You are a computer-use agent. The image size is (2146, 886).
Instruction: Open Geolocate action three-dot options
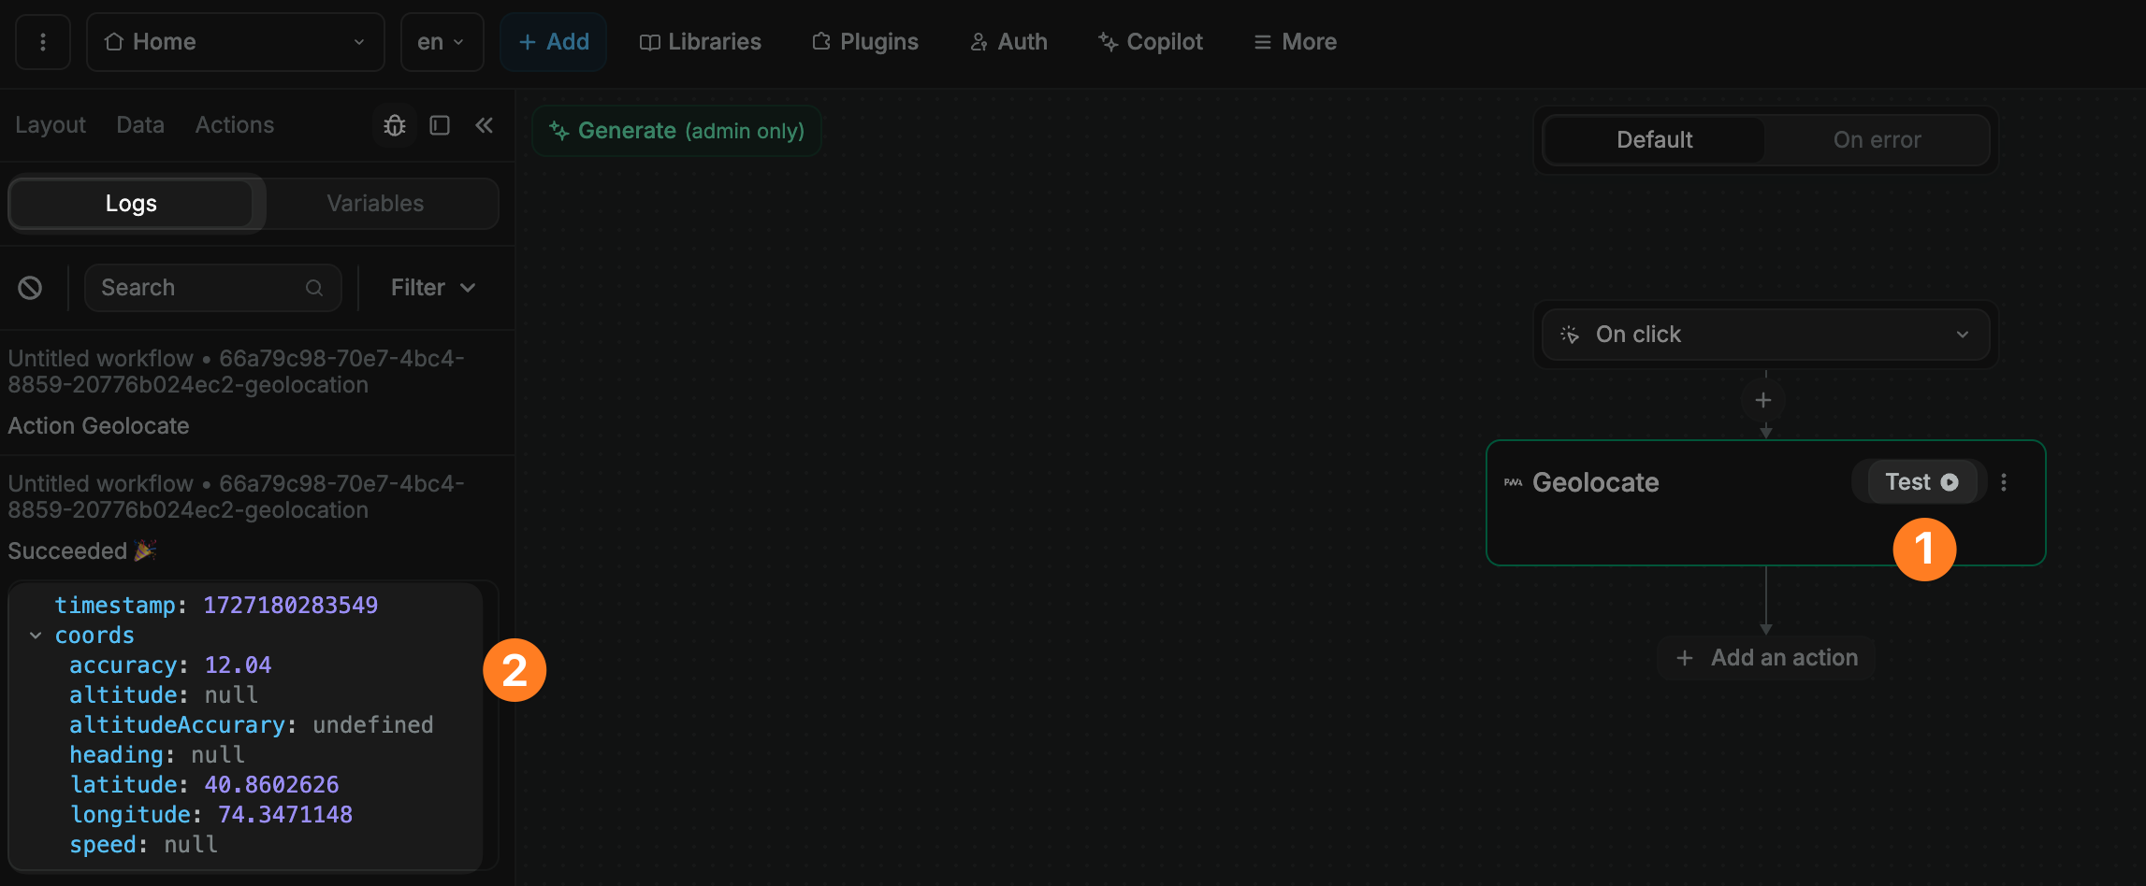click(x=2003, y=482)
